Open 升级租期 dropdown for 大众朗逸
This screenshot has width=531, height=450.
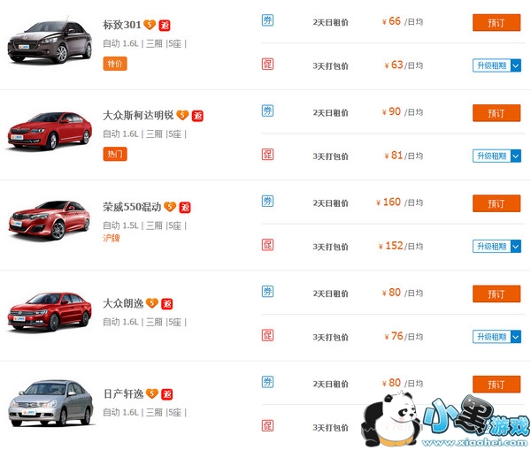(x=496, y=336)
